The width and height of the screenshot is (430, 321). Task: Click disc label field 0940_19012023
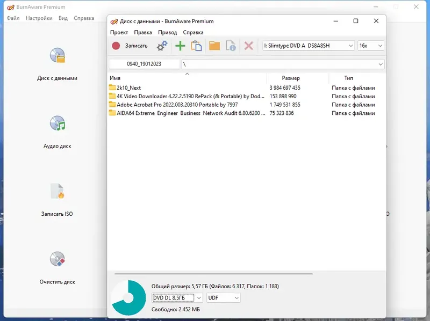[144, 64]
